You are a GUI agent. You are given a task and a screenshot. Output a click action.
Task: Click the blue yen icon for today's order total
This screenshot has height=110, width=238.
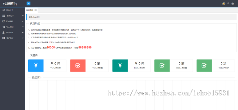tap(36, 66)
